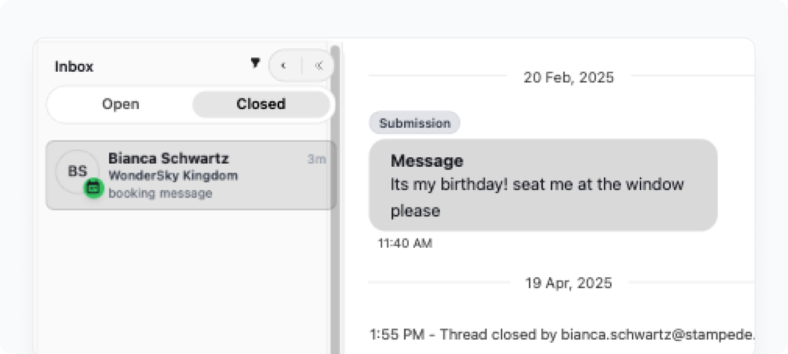
Task: Click the Submission tag label
Action: (415, 123)
